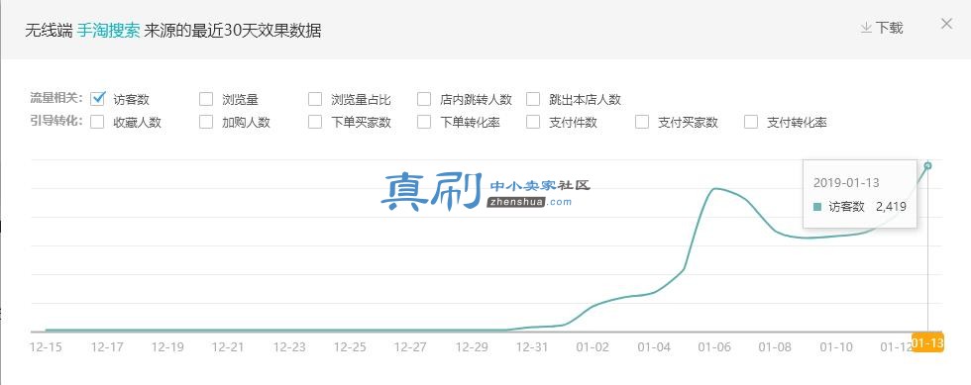
Task: Click the 流量相关 row label
Action: pyautogui.click(x=56, y=98)
